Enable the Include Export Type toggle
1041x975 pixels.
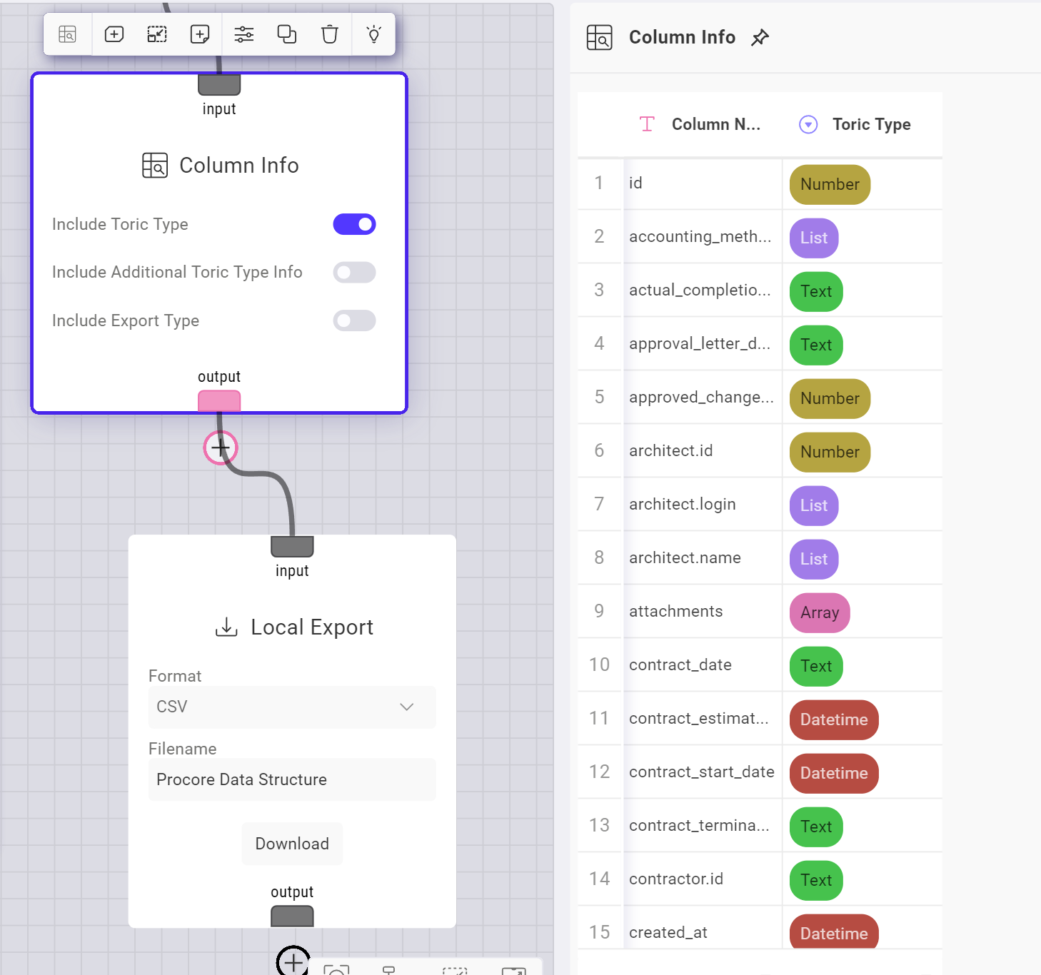pyautogui.click(x=354, y=320)
